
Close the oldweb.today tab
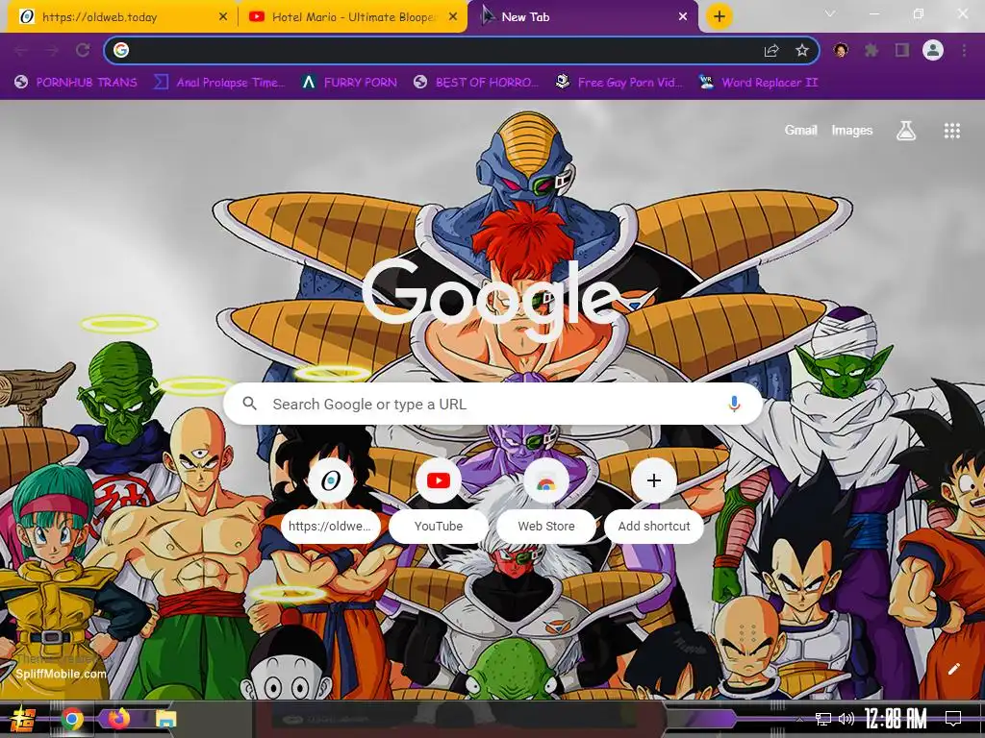pyautogui.click(x=223, y=17)
